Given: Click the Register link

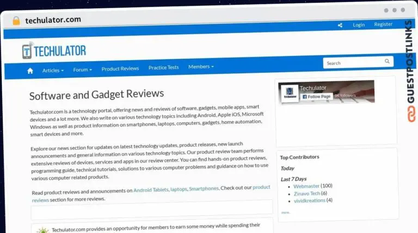Looking at the screenshot, I should point(383,24).
